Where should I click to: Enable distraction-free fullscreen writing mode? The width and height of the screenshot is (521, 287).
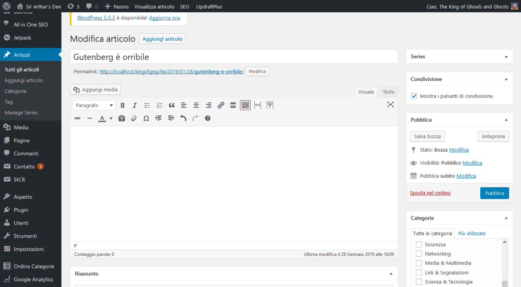click(390, 104)
